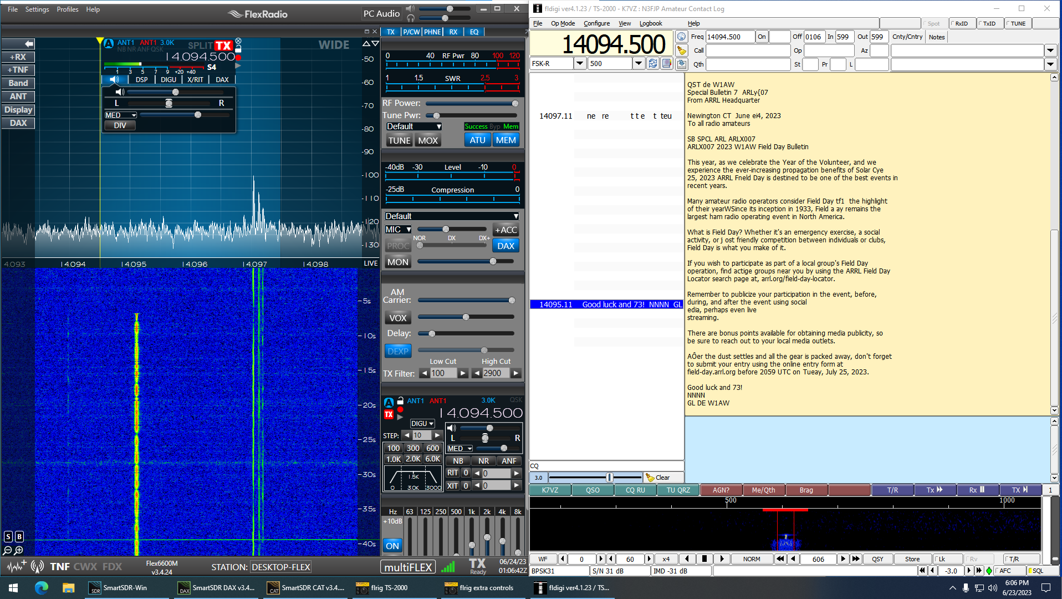
Task: Click the MOX button
Action: 428,140
